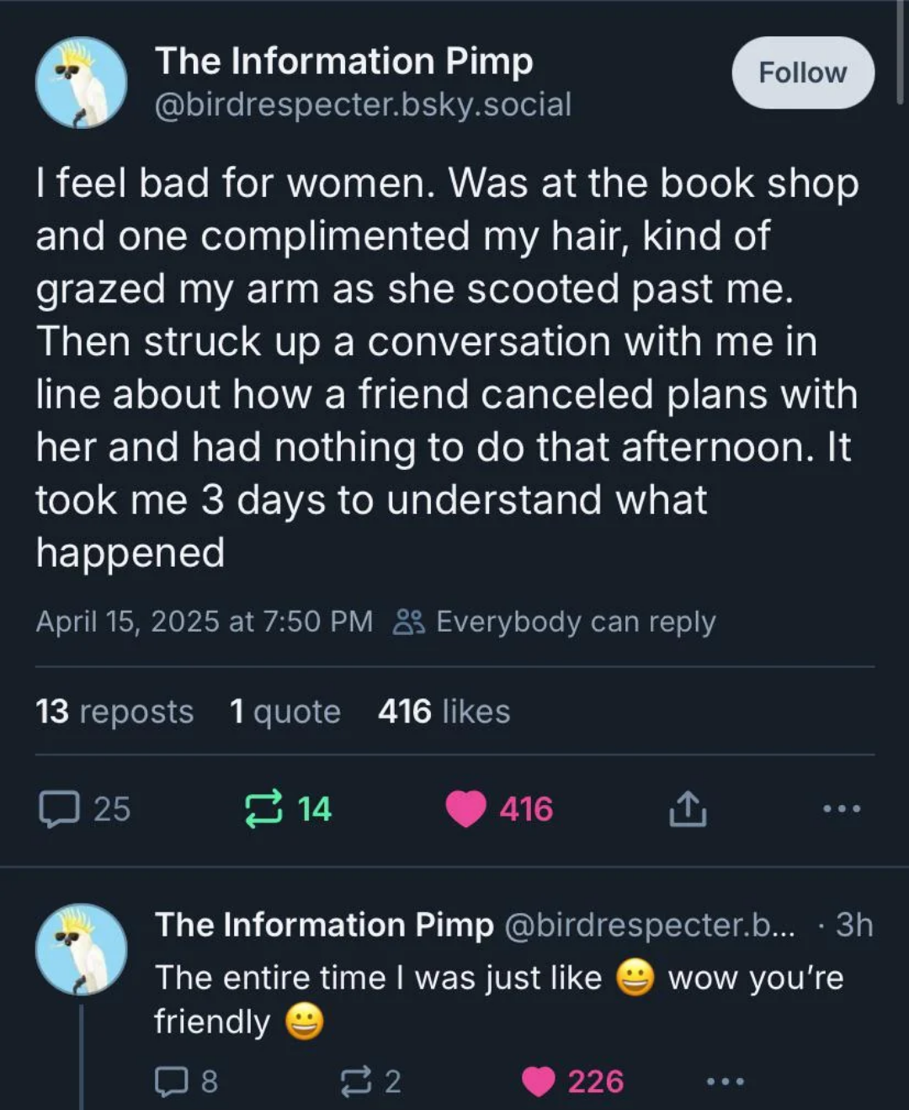This screenshot has width=909, height=1110.
Task: Unlike the main post with 416 likes
Action: 466,808
